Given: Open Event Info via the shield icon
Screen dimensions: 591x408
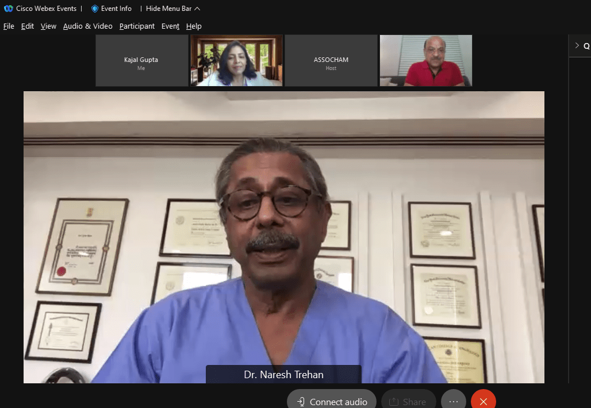Looking at the screenshot, I should coord(95,9).
